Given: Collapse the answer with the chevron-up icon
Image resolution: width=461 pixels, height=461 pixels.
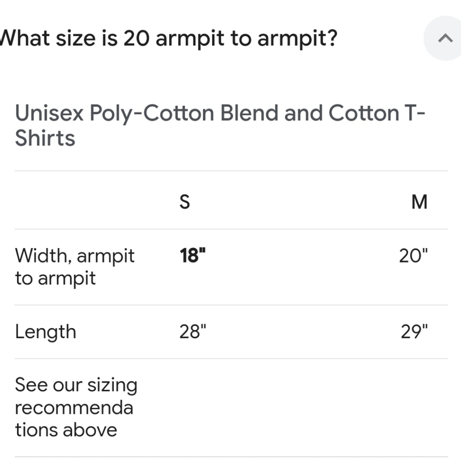Looking at the screenshot, I should pyautogui.click(x=445, y=38).
